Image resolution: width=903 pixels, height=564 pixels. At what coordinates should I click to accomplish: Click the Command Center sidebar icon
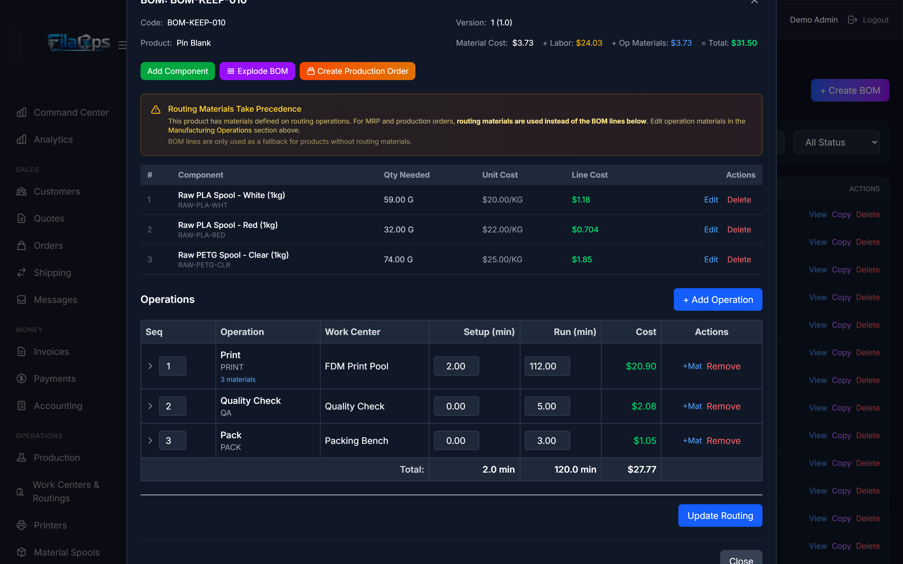21,112
